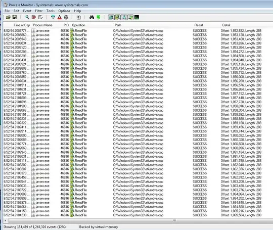
Task: Select the event at 6:52:54.2104239
Action: (138, 215)
